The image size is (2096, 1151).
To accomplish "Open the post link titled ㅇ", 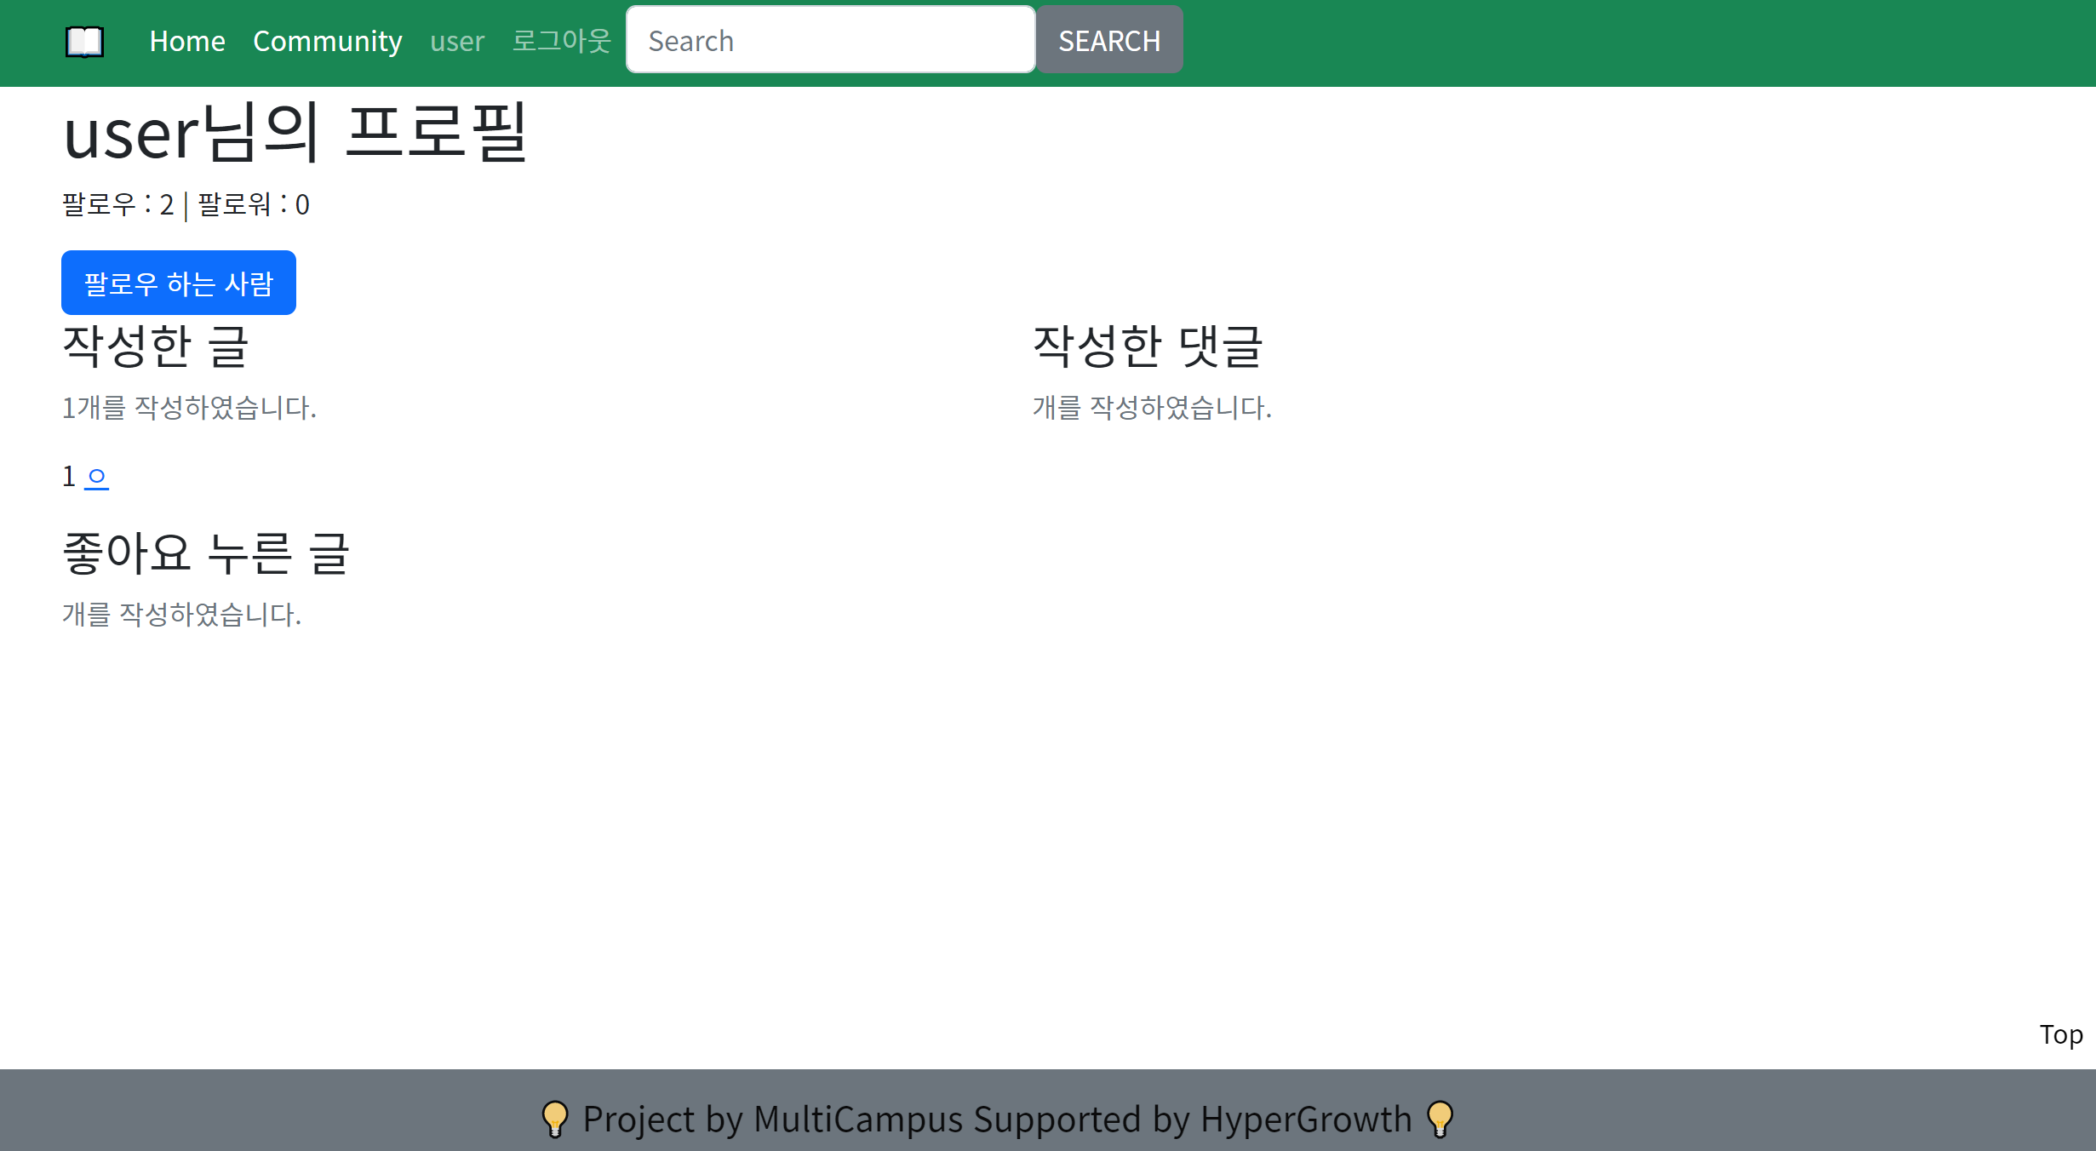I will click(x=97, y=476).
